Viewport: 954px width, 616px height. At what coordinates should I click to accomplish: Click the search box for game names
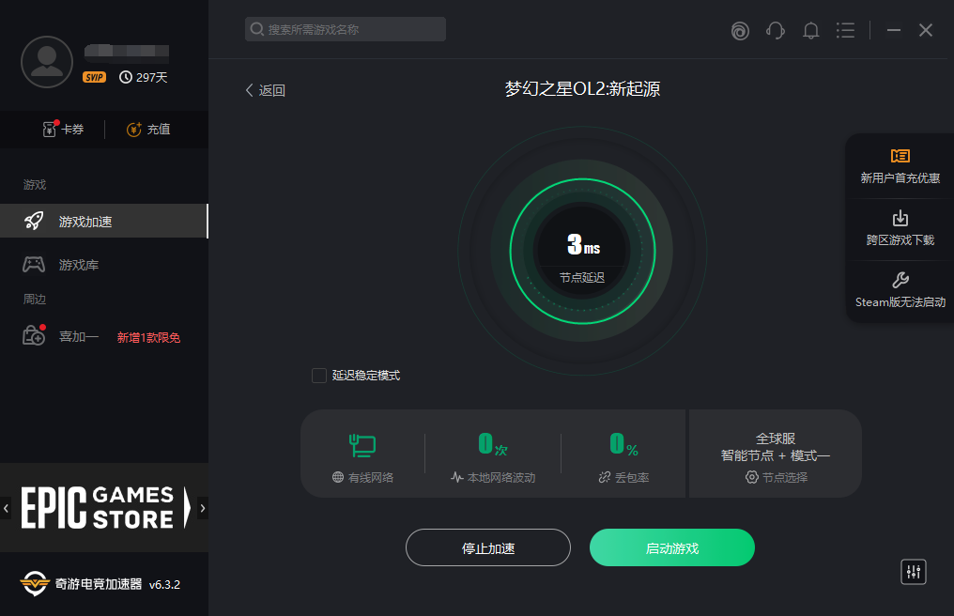[x=346, y=29]
